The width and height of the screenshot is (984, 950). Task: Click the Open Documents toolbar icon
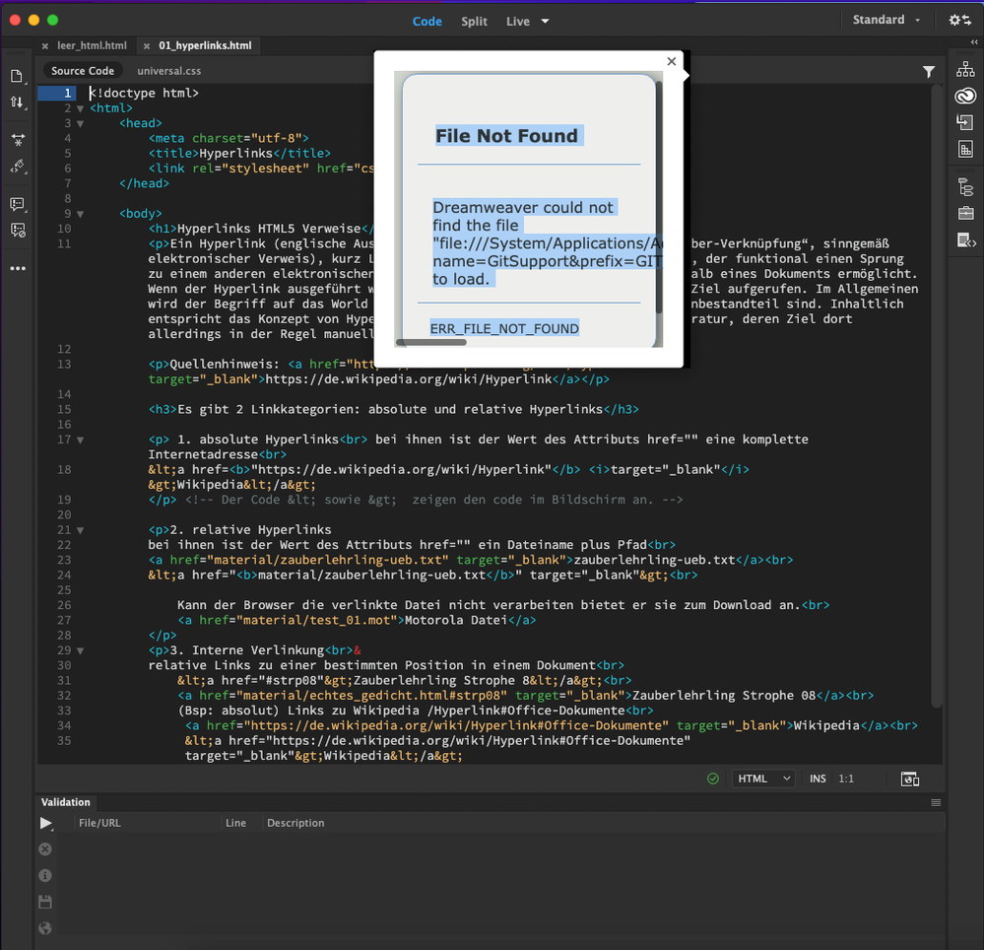coord(18,76)
